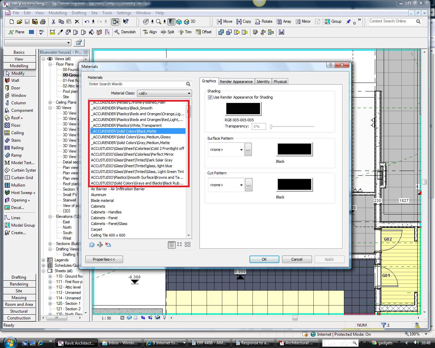Click the Delete material icon
435x348 pixels.
108,245
